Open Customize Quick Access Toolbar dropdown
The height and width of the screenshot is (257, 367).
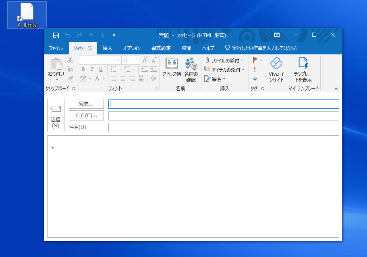point(114,35)
